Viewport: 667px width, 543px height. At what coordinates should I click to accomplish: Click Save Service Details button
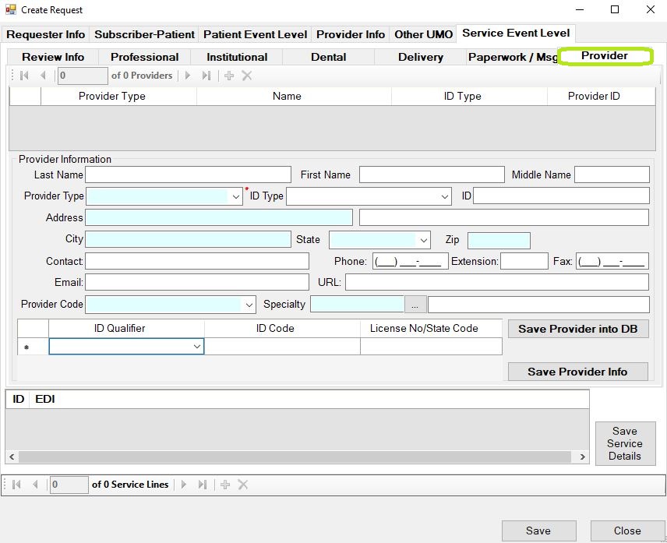click(x=625, y=443)
